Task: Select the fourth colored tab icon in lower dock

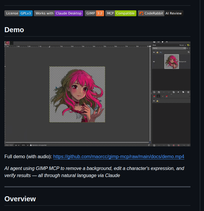Action: click(167, 96)
